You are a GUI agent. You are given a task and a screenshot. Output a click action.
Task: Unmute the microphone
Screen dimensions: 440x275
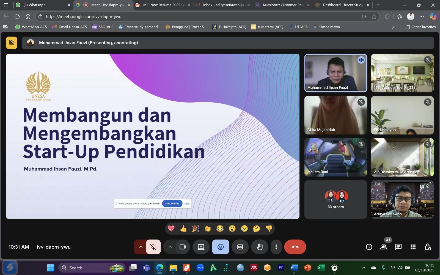click(153, 247)
